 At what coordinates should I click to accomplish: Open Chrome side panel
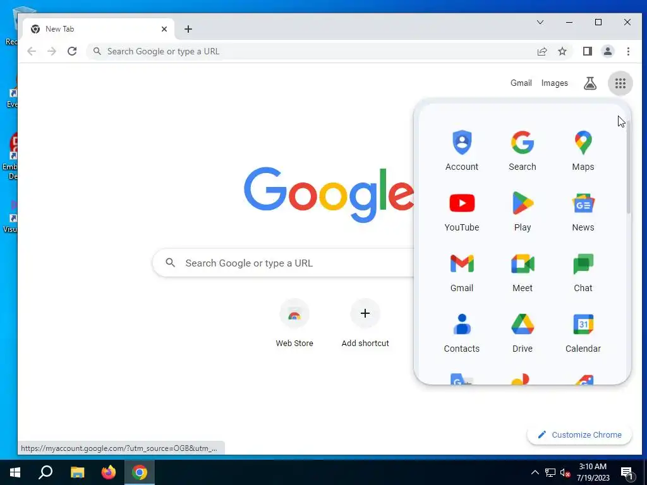(x=587, y=51)
